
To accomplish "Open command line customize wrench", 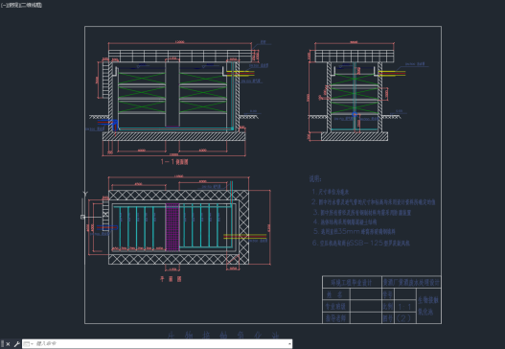I will [16, 344].
